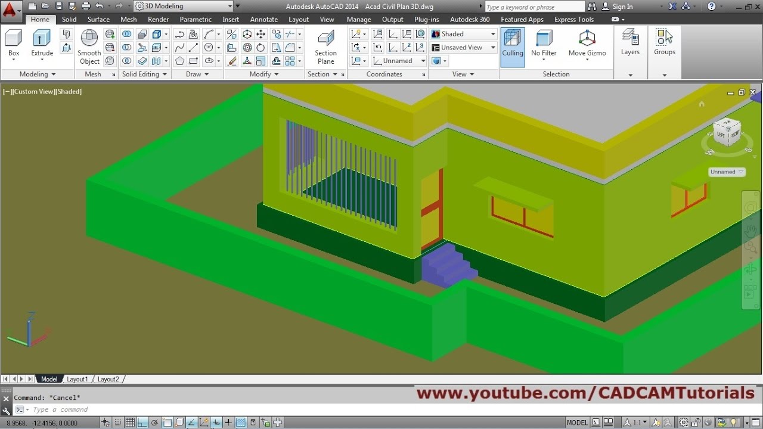Activate the Smooth Object mesh tool
Image resolution: width=763 pixels, height=429 pixels.
coord(89,47)
